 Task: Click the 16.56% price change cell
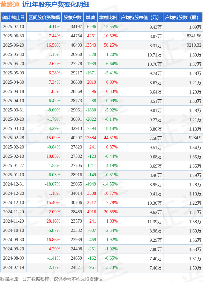(x=53, y=45)
